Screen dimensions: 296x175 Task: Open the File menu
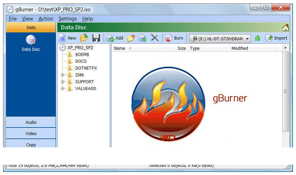pos(13,19)
